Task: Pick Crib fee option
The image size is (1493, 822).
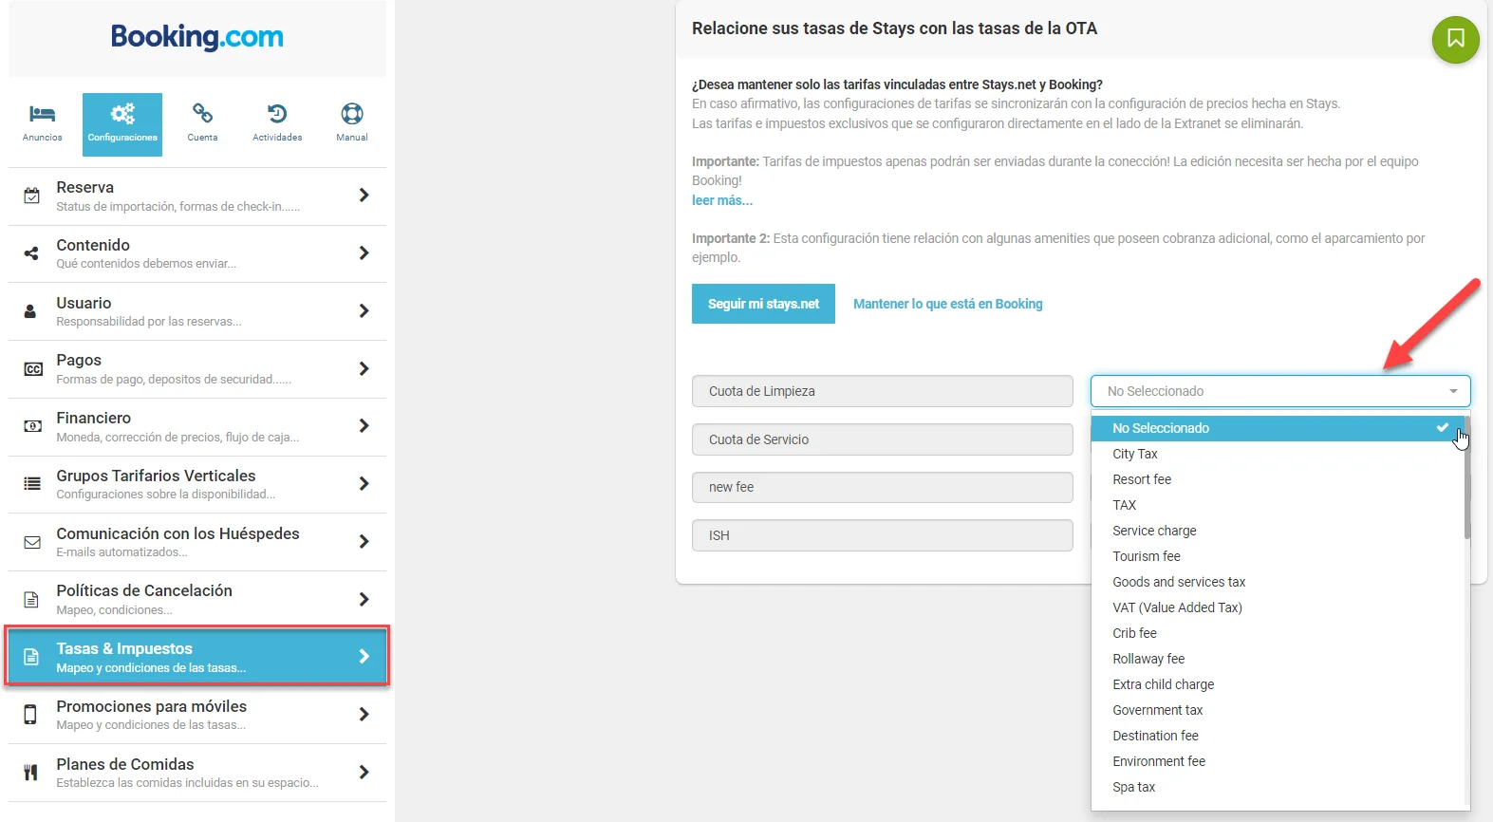Action: 1278,633
